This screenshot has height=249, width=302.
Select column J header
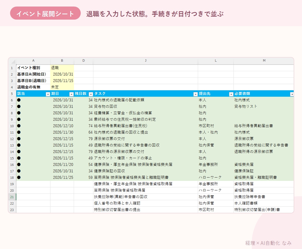tap(145, 61)
